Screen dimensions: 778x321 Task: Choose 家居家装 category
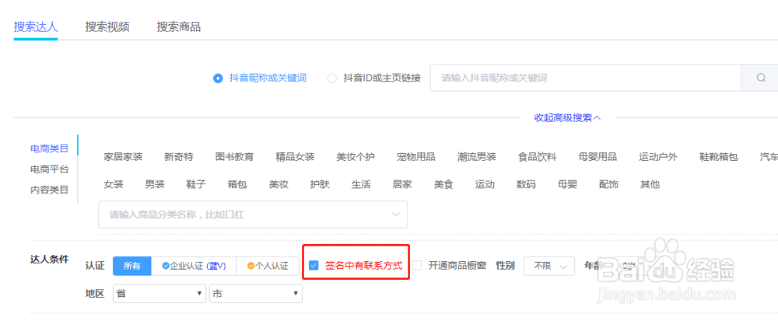(123, 157)
